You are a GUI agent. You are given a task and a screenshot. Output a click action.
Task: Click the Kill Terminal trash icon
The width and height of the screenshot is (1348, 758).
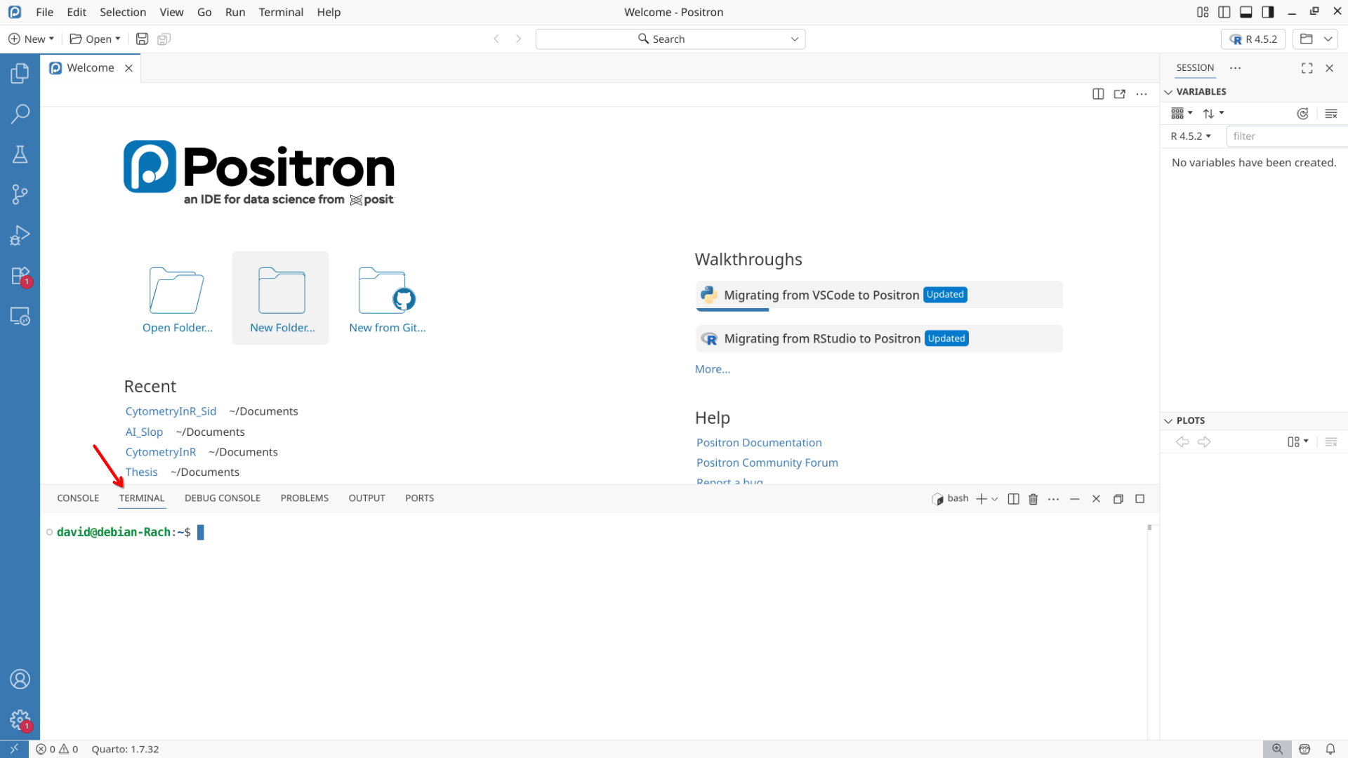coord(1033,499)
